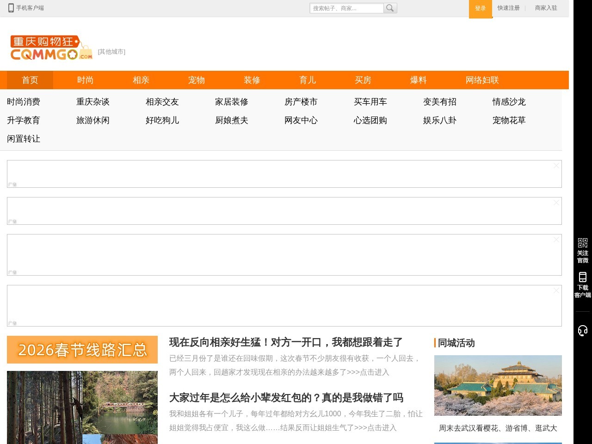Select 爆料 in the navigation bar
Screen dimensions: 592x444
(x=418, y=80)
